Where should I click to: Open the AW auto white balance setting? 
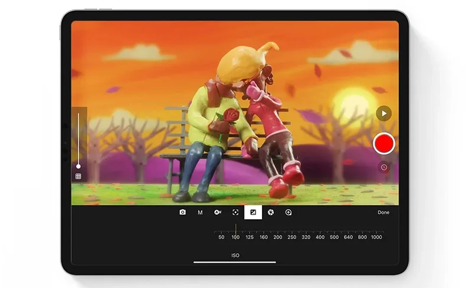218,212
